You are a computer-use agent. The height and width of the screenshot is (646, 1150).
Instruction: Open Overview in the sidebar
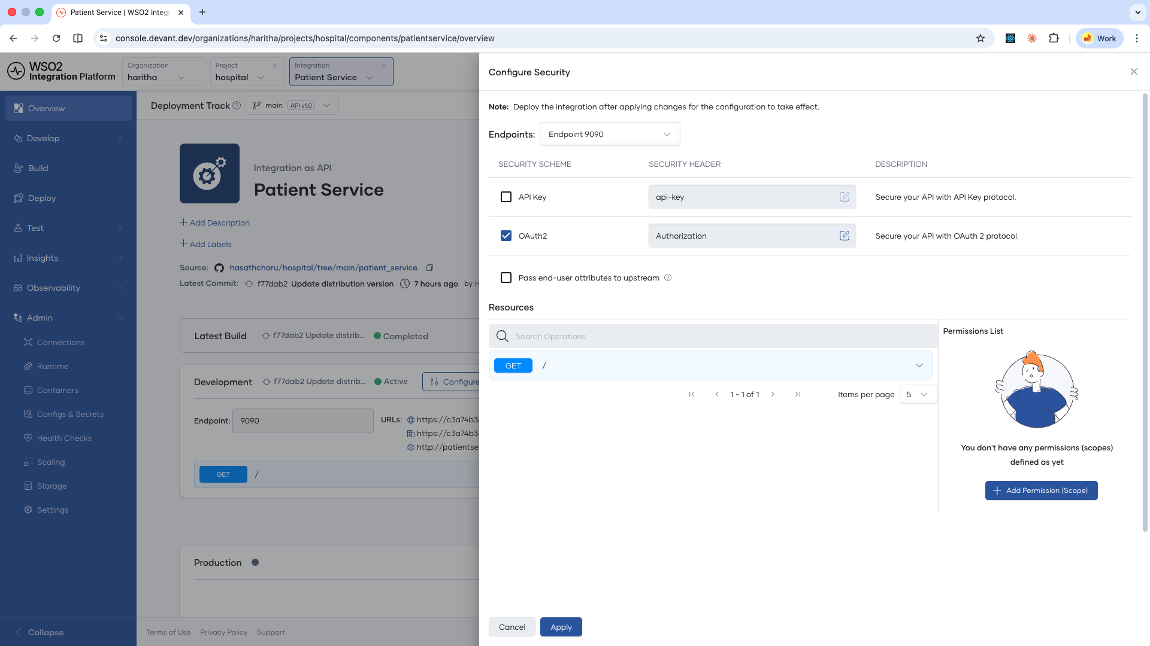click(x=68, y=108)
